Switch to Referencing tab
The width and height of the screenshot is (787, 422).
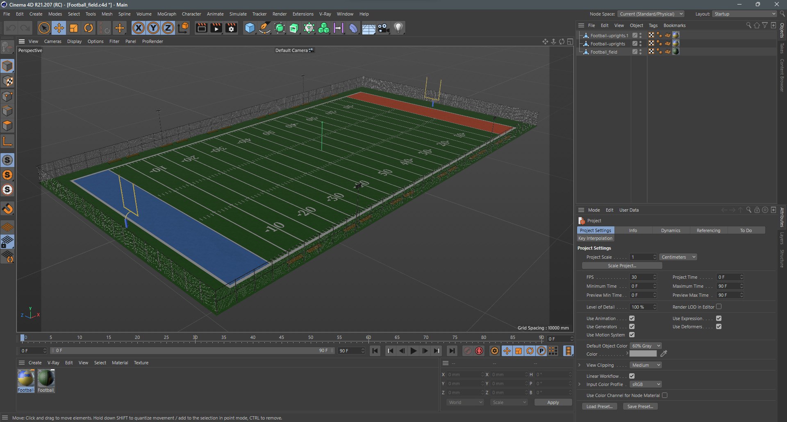point(708,230)
